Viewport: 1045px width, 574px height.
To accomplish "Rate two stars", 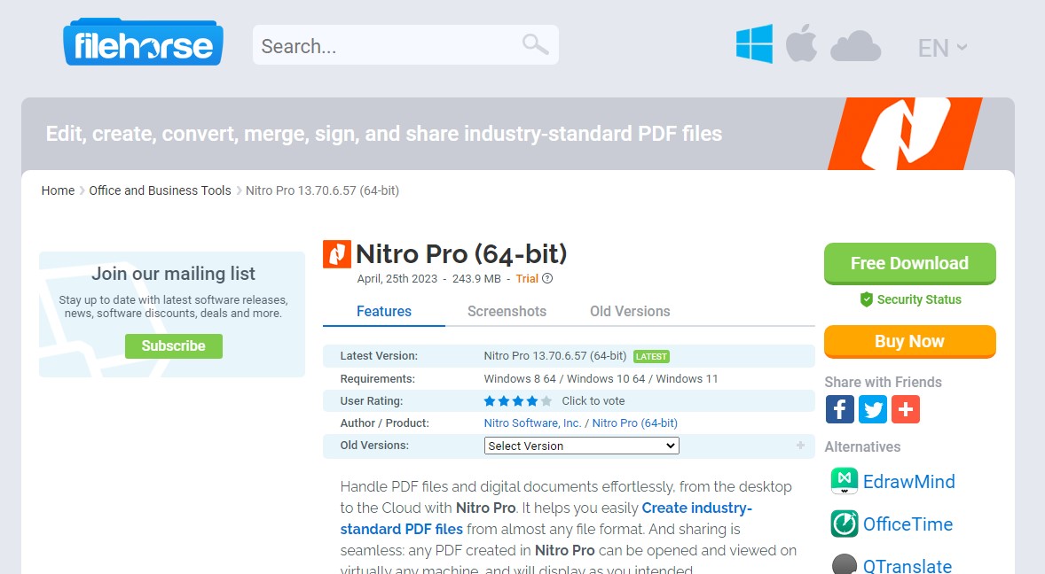I will (504, 401).
